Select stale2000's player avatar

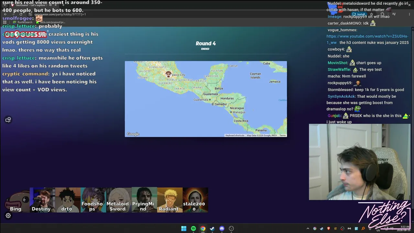click(195, 200)
